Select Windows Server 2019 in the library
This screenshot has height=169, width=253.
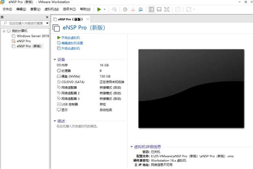click(33, 36)
